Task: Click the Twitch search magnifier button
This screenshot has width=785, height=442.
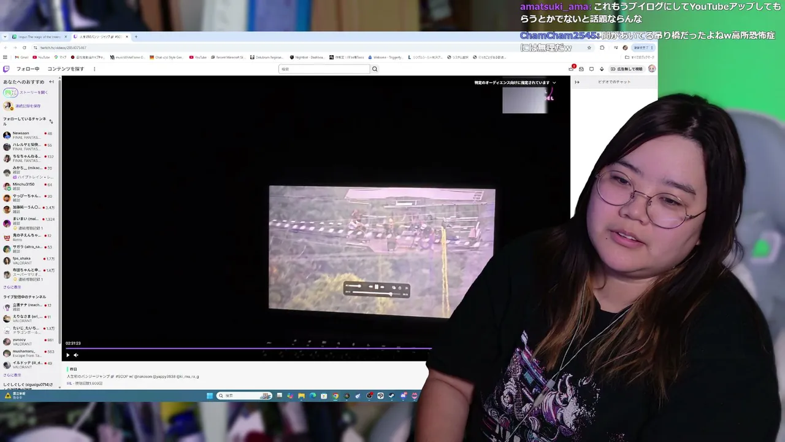Action: pos(375,69)
